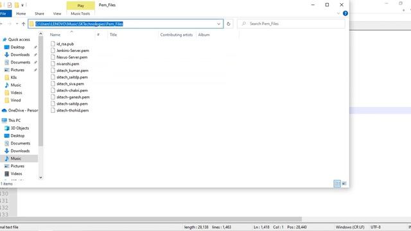Select the sktech_saitdp.pem file
The image size is (411, 231).
point(72,77)
